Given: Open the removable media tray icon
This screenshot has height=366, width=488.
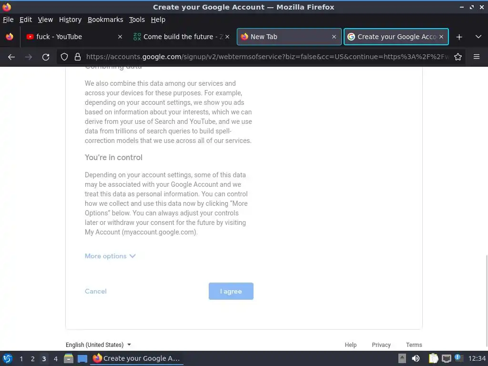Looking at the screenshot, I should coord(402,358).
